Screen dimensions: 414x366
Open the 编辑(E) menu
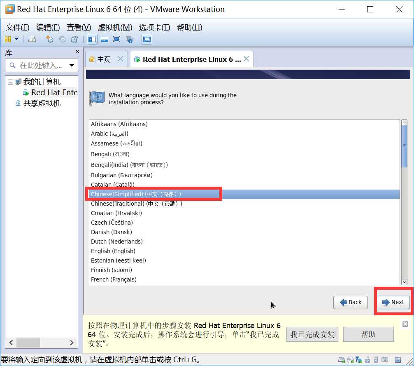point(48,27)
